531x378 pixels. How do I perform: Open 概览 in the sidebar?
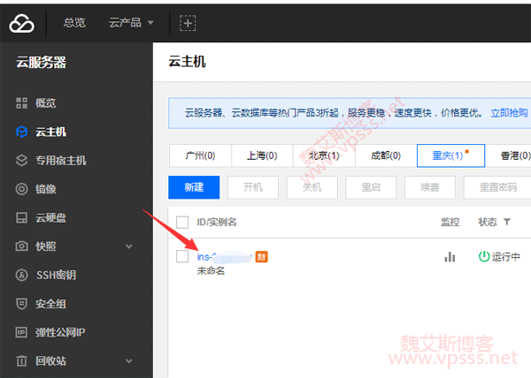pos(46,102)
